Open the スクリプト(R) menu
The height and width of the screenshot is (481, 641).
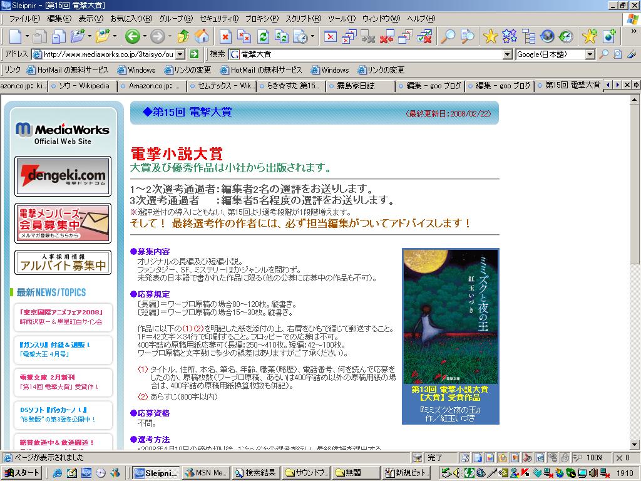pos(304,18)
